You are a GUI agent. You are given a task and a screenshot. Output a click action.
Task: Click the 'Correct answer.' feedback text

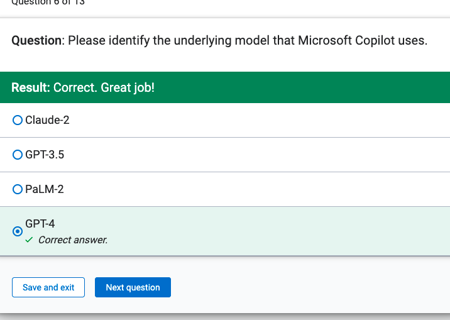pyautogui.click(x=73, y=240)
